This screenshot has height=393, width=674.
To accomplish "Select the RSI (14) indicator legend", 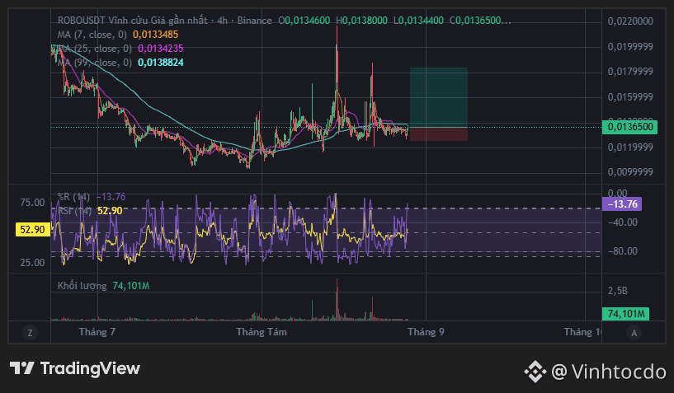I will (75, 210).
